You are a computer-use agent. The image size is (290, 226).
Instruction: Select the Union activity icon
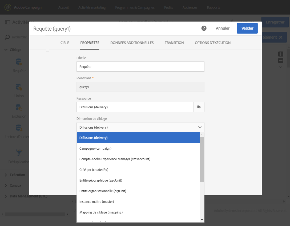(x=19, y=87)
